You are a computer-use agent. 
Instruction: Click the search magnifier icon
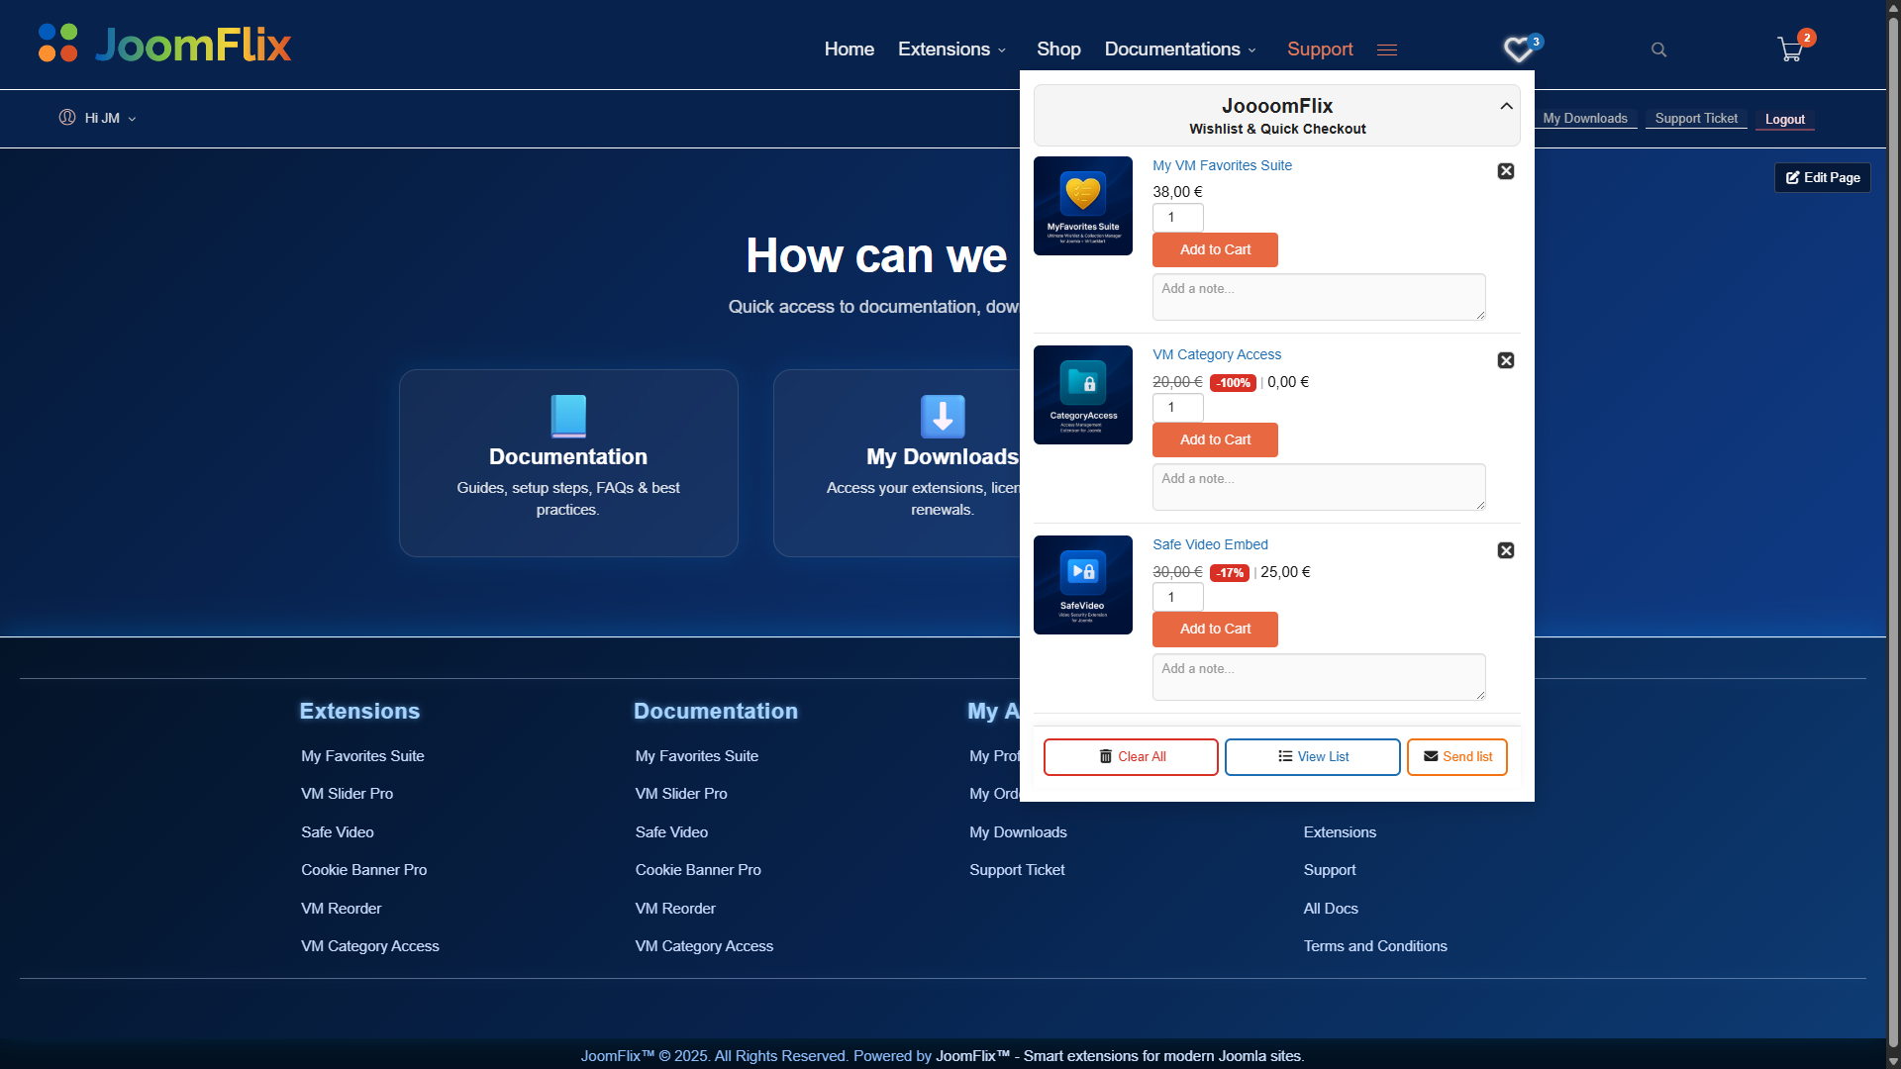1658,49
